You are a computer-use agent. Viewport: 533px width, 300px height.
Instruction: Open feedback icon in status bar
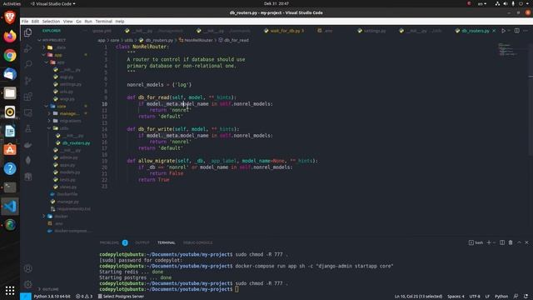coord(516,297)
